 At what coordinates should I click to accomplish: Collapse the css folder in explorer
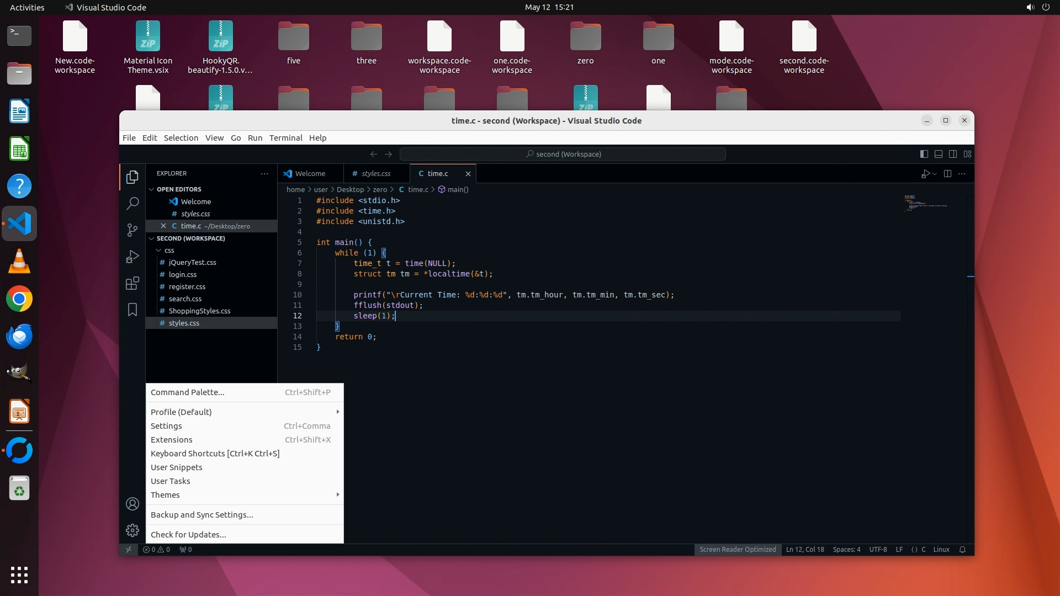coord(159,251)
